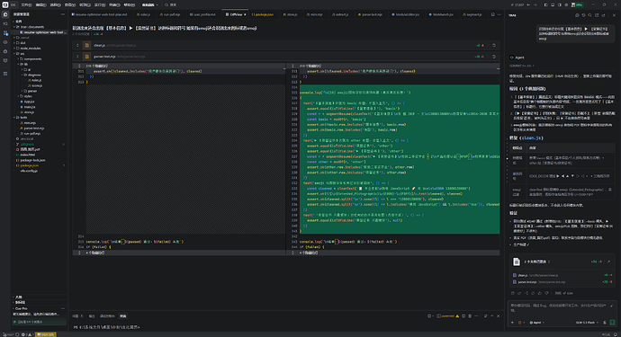The image size is (621, 337).
Task: Click plus icon to add chat context
Action: click(x=512, y=323)
